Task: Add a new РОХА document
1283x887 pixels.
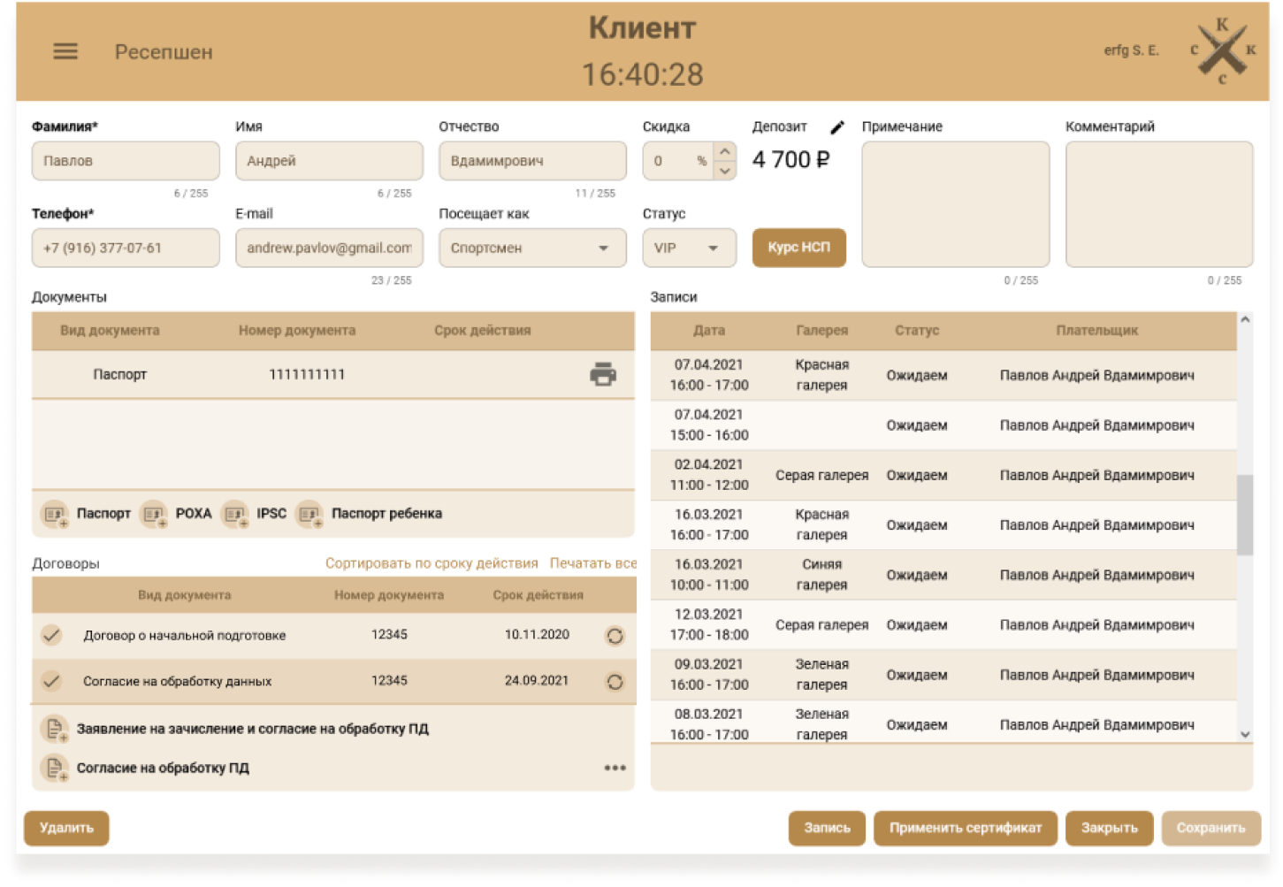Action: [x=155, y=514]
